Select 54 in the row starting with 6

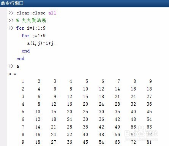tap(149, 119)
